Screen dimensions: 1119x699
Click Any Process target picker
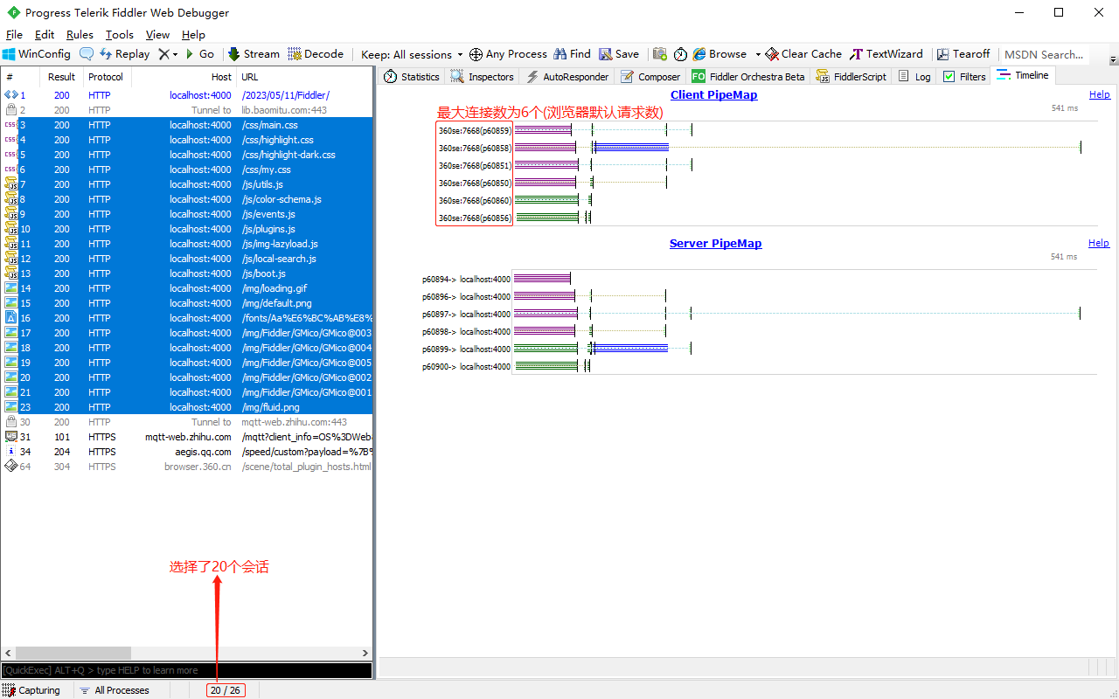[508, 54]
